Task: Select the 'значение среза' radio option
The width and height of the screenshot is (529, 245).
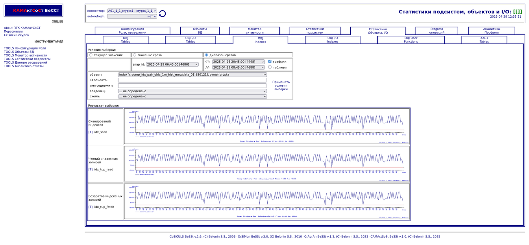Action: point(135,55)
